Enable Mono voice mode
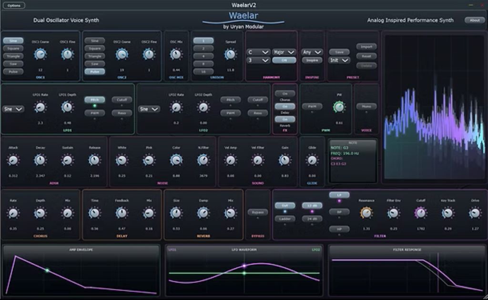This screenshot has width=488, height=300. 366,107
